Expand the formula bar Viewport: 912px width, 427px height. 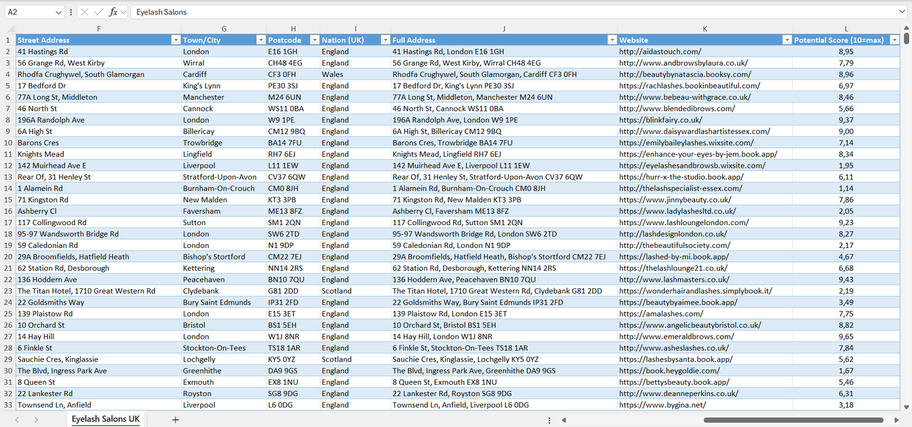[x=902, y=12]
